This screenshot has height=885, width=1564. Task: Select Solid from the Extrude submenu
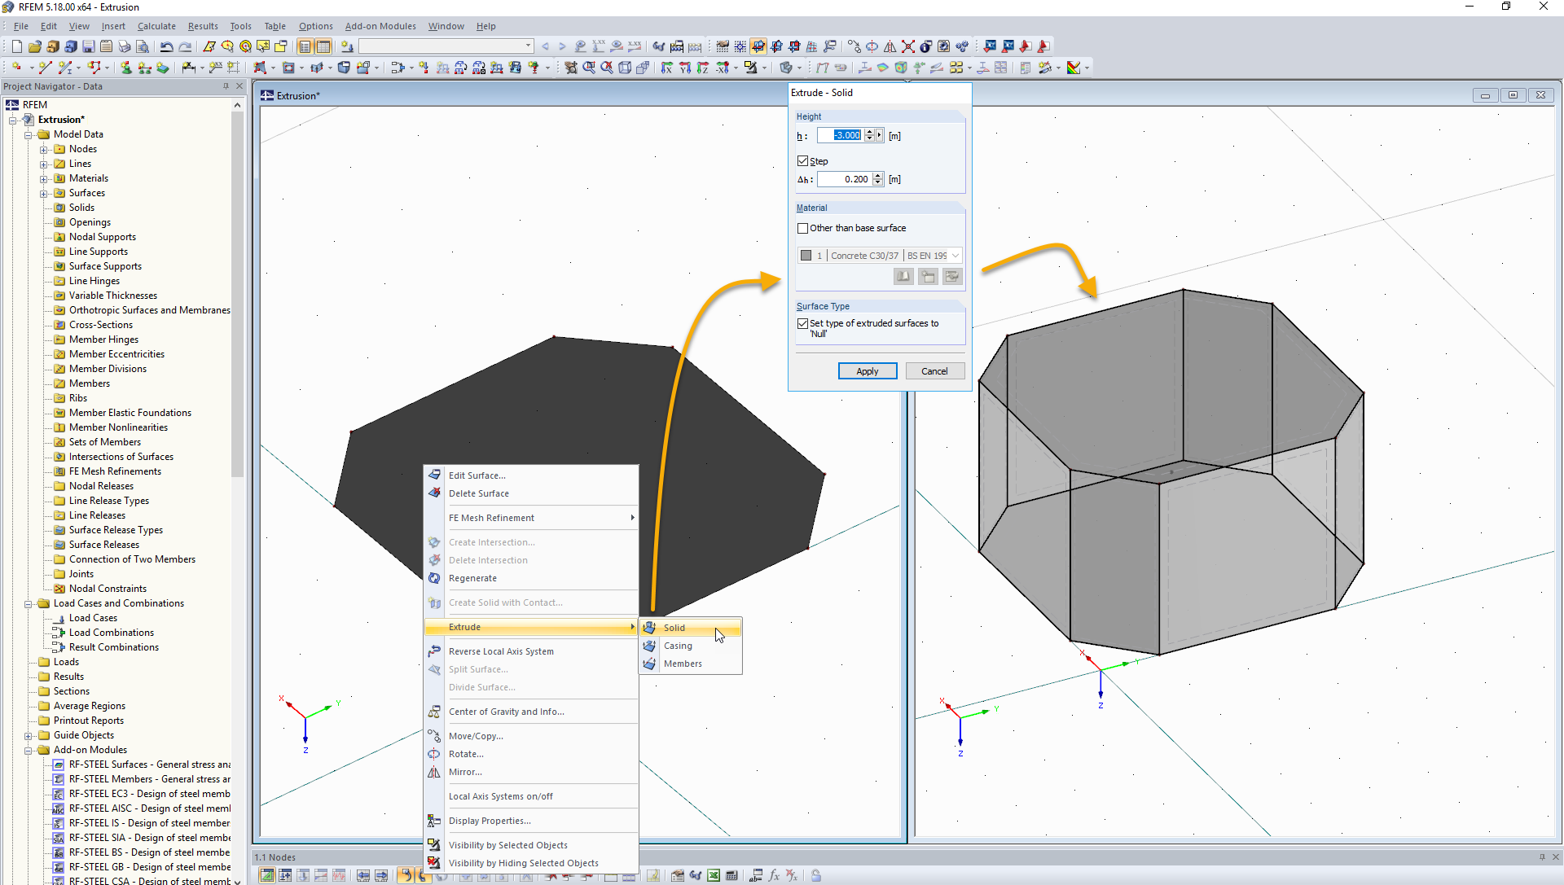[674, 627]
